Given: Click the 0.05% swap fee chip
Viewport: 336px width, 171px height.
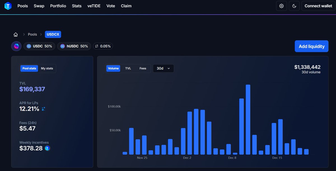Looking at the screenshot, I should point(103,46).
